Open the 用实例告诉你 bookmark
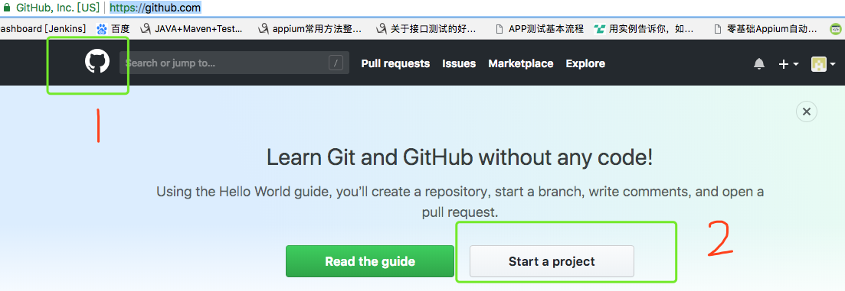 click(644, 29)
